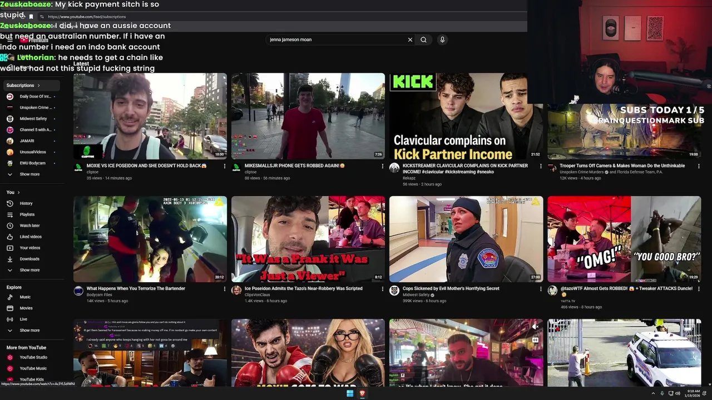Expand Show more under the You section
Image resolution: width=712 pixels, height=400 pixels.
pyautogui.click(x=29, y=270)
